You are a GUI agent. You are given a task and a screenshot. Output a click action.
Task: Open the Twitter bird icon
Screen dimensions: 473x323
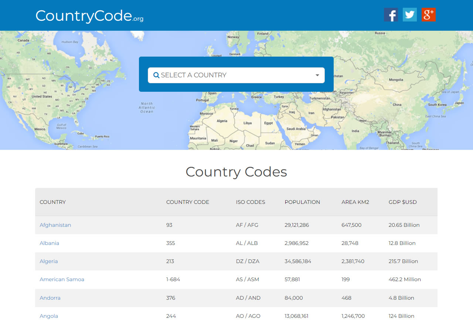(x=410, y=15)
